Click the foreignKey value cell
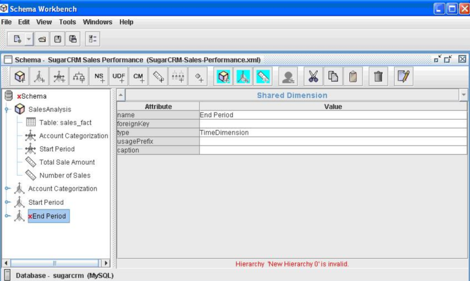 tap(333, 124)
